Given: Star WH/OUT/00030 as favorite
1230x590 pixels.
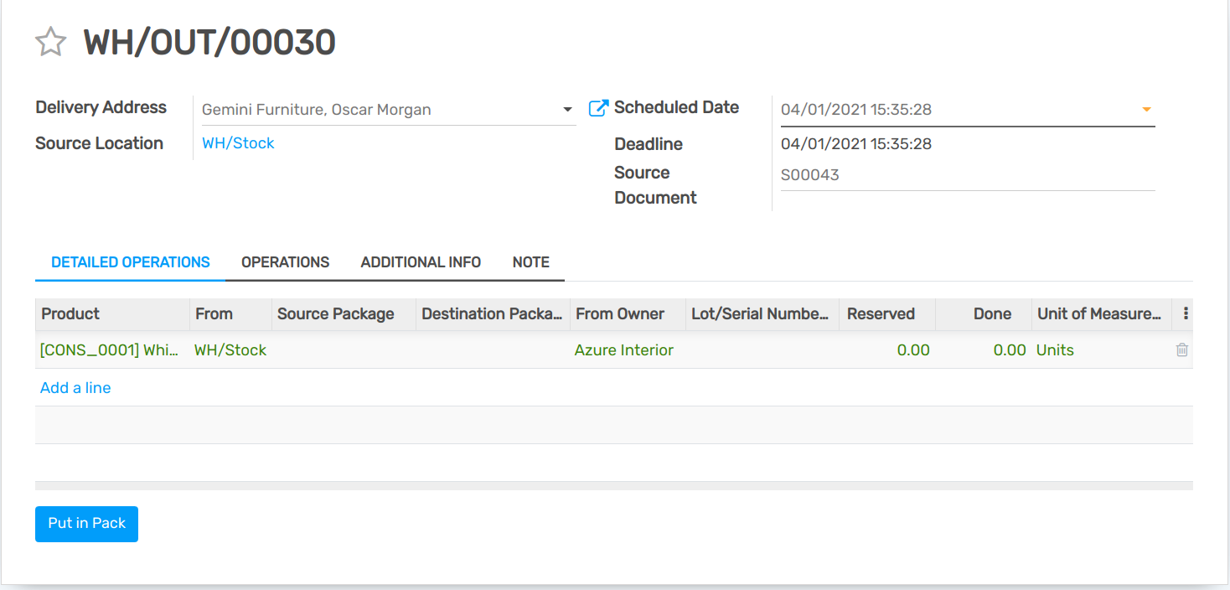Looking at the screenshot, I should pos(50,42).
